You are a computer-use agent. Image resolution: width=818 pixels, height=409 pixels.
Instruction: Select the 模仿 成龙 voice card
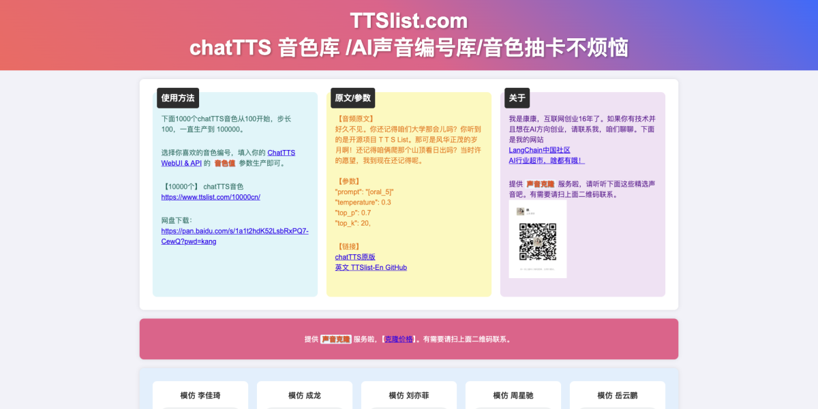point(305,395)
